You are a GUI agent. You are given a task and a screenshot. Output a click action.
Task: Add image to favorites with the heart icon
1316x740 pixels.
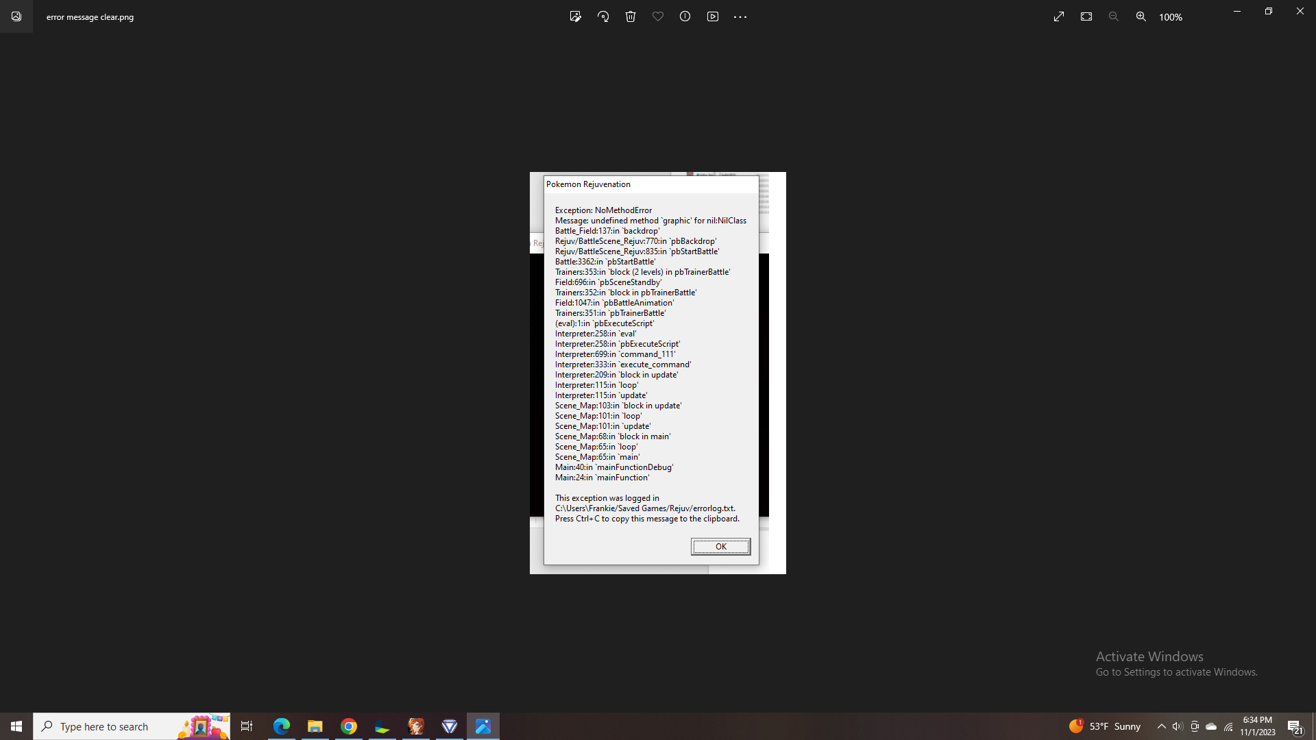point(658,16)
